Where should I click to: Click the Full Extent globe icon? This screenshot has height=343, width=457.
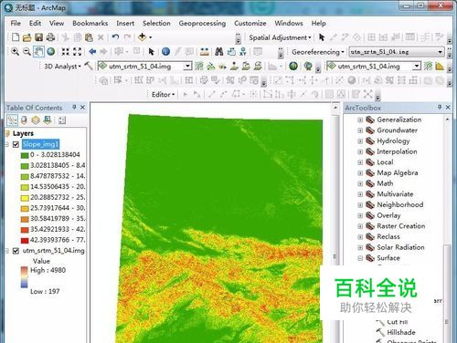51,52
